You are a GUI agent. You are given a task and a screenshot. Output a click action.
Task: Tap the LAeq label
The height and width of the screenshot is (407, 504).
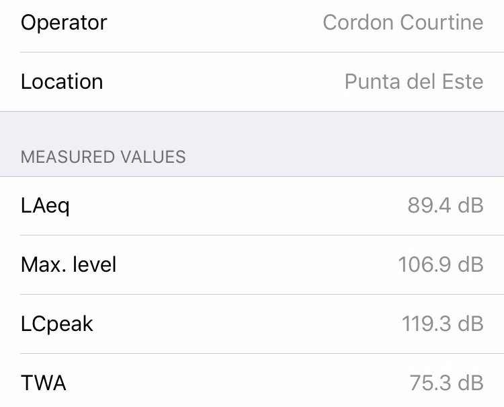pos(45,205)
